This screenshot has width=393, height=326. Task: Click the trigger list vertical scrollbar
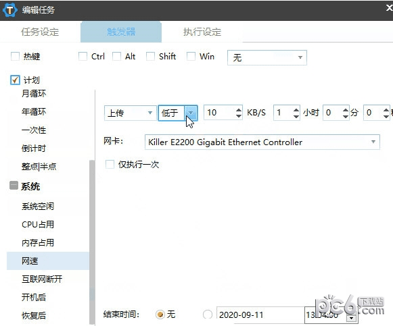92,242
